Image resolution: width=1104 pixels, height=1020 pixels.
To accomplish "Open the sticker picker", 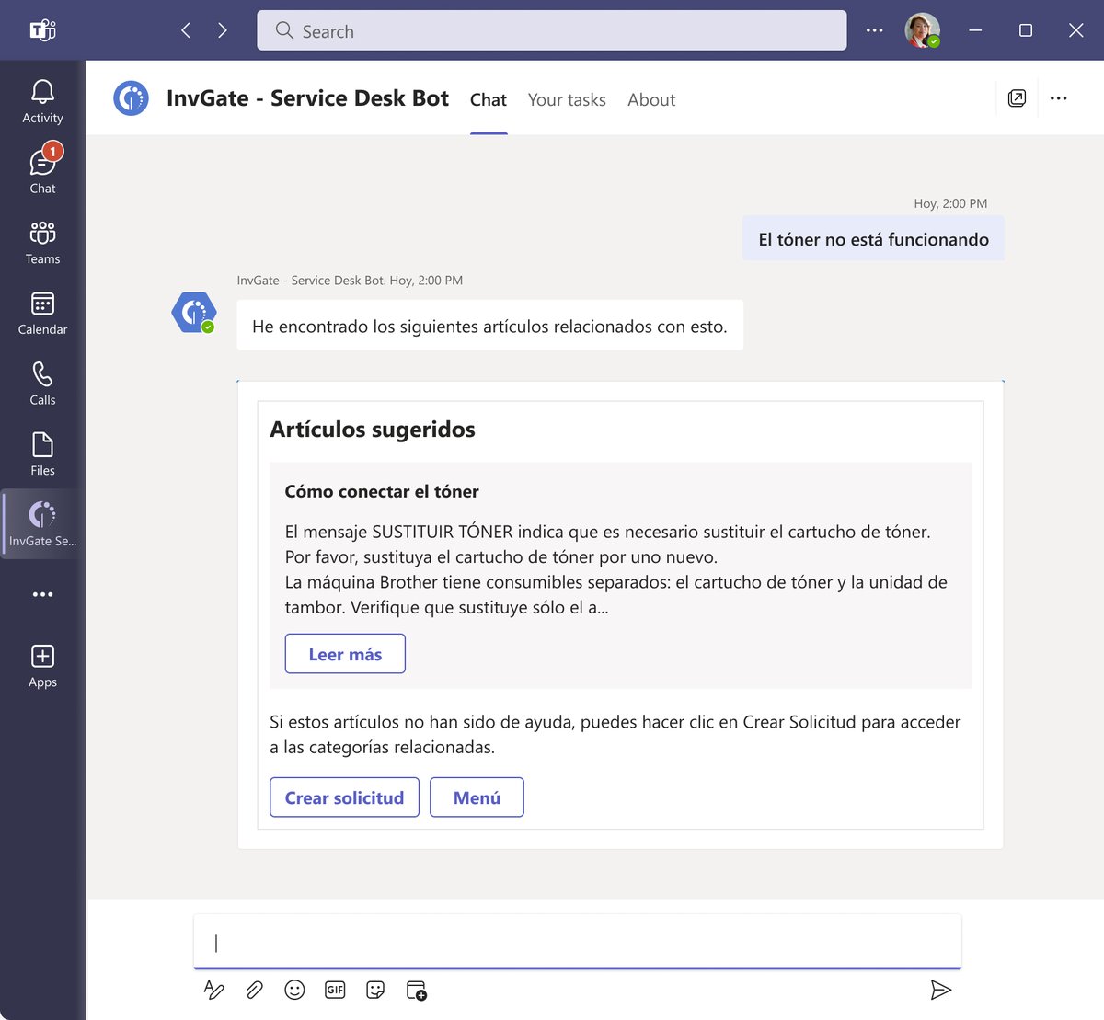I will pyautogui.click(x=375, y=990).
